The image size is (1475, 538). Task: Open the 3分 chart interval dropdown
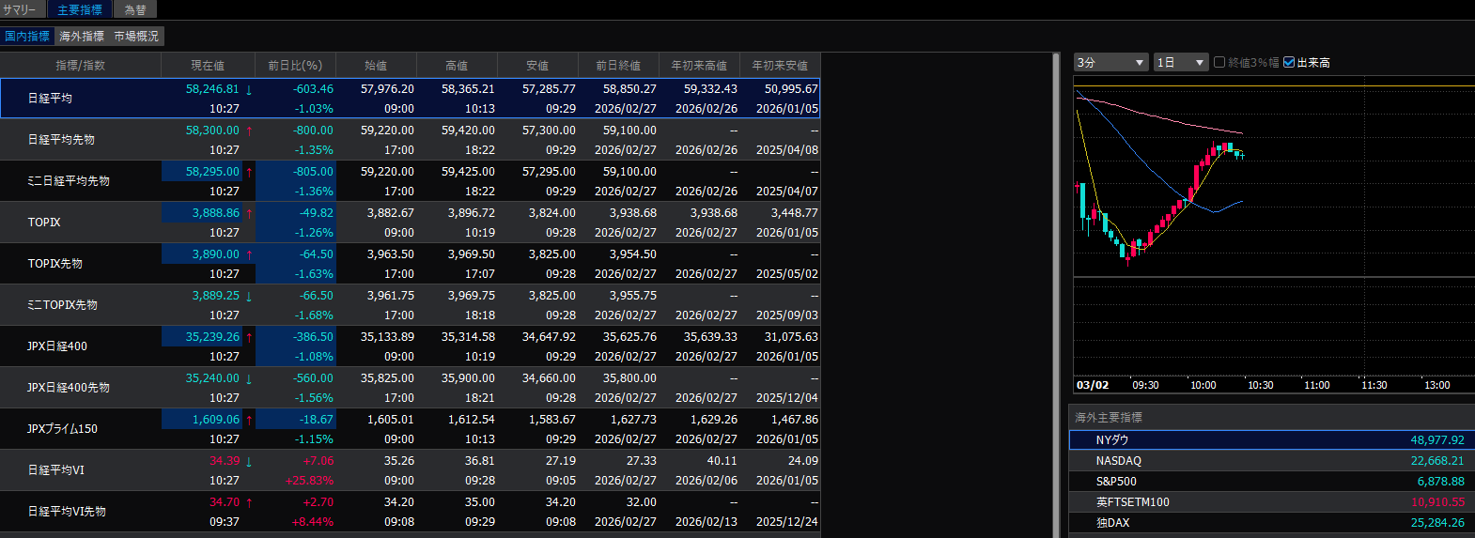(x=1110, y=62)
